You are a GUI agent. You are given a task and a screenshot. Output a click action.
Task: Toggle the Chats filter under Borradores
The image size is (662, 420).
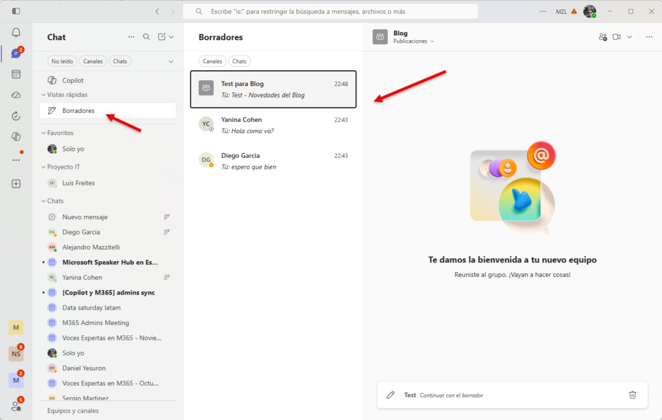[x=239, y=61]
